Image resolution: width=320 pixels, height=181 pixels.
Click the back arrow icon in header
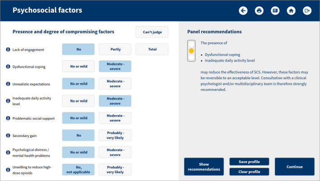(243, 11)
